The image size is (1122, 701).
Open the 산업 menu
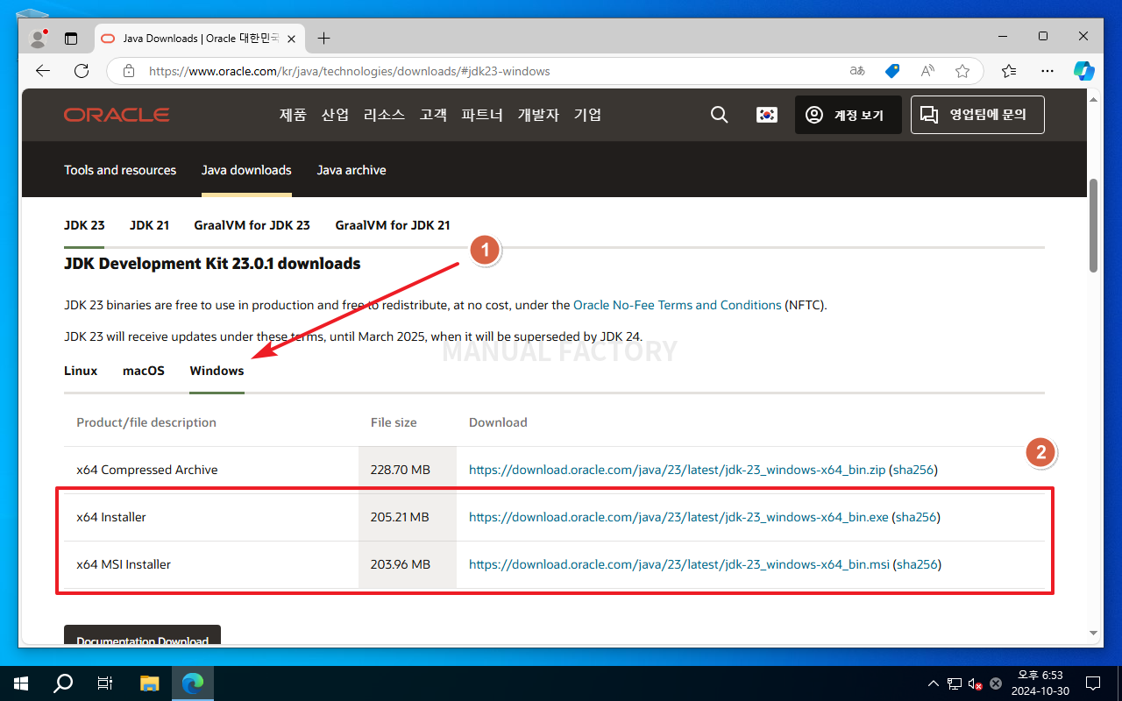point(335,115)
